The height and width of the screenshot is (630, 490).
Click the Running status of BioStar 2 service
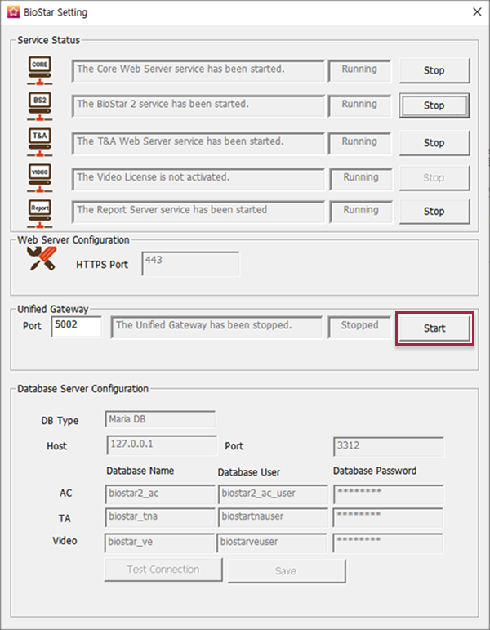click(359, 106)
